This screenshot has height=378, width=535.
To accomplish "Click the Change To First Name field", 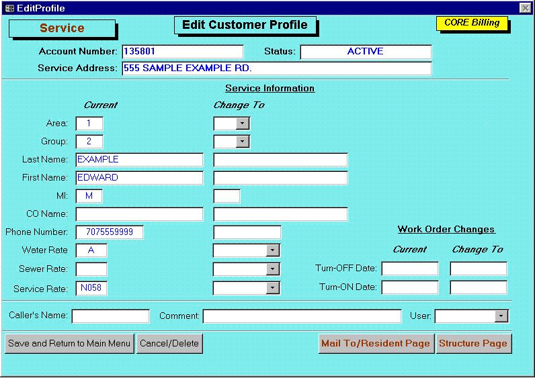I will (x=280, y=177).
